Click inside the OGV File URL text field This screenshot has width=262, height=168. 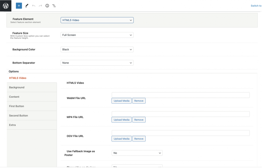point(181,133)
